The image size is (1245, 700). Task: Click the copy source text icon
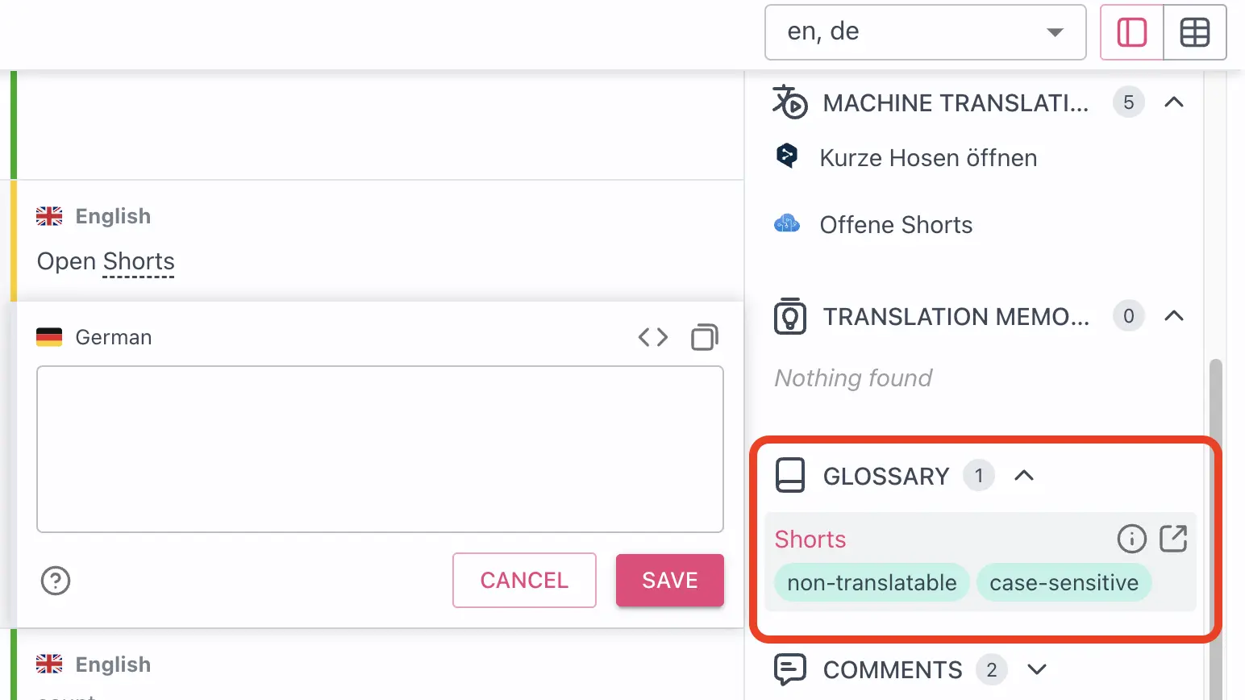[x=703, y=337]
